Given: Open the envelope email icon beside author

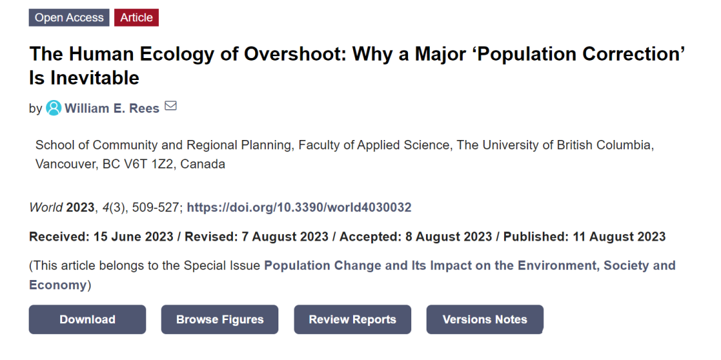Looking at the screenshot, I should (171, 106).
